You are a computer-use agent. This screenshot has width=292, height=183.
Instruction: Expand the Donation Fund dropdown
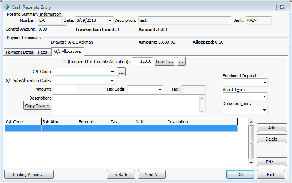click(264, 110)
